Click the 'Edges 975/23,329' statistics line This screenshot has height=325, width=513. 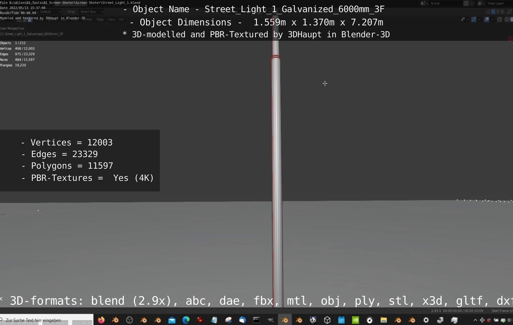click(x=17, y=54)
